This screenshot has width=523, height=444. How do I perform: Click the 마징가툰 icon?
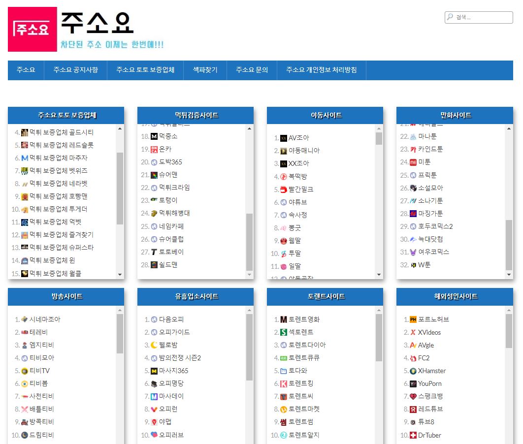pyautogui.click(x=413, y=214)
